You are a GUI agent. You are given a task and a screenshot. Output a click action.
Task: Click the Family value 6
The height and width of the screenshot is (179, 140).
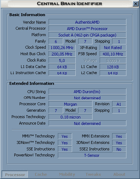click(x=56, y=42)
